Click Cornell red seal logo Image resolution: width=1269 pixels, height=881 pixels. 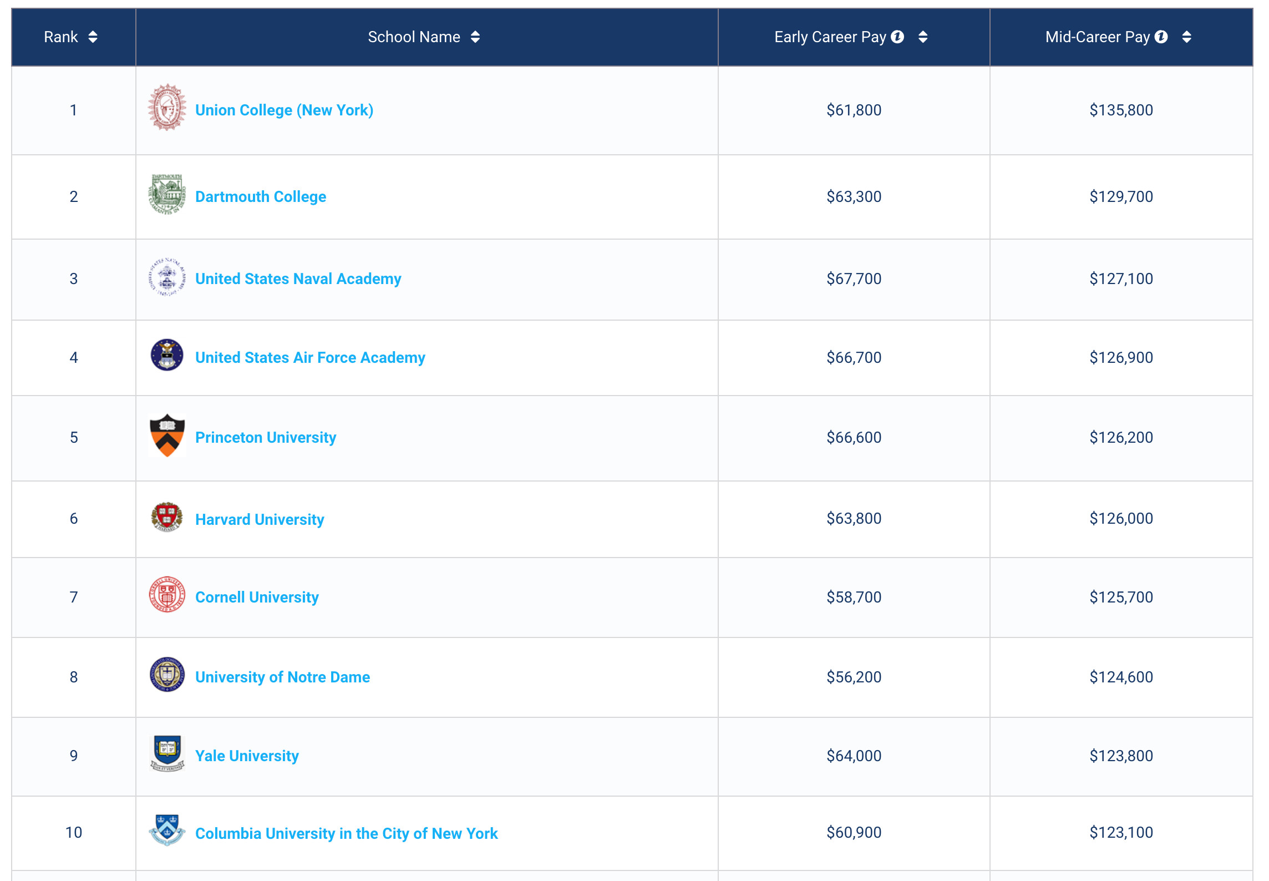[167, 594]
